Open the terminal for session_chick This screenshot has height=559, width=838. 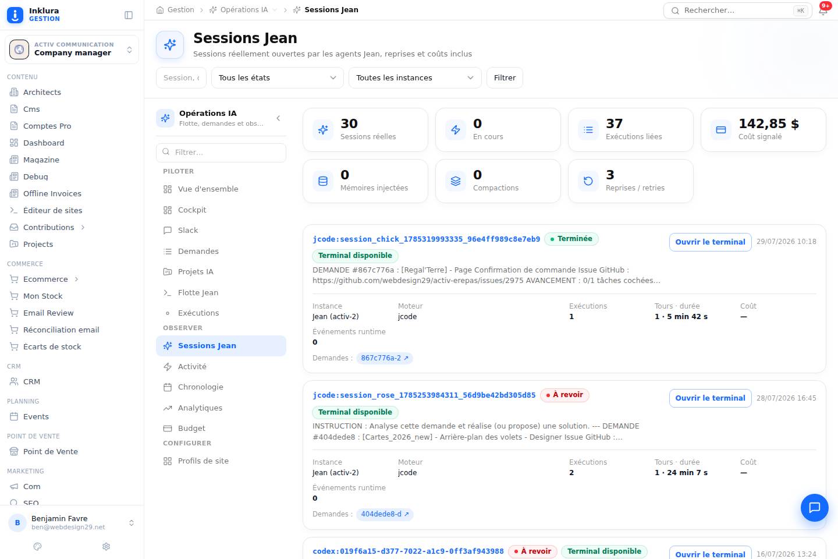[x=710, y=242]
